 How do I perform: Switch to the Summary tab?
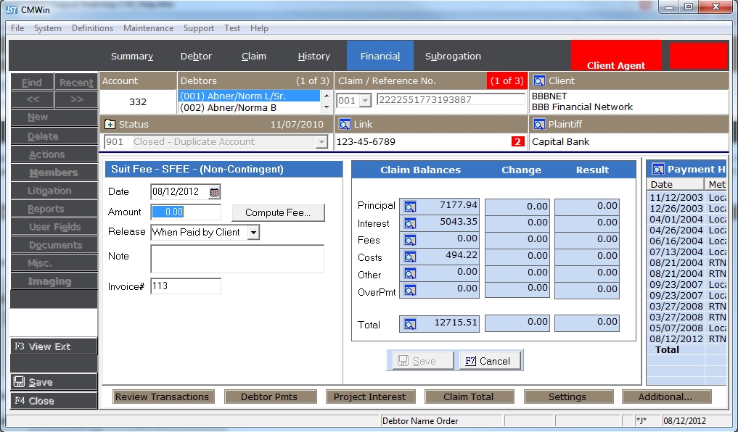click(132, 56)
